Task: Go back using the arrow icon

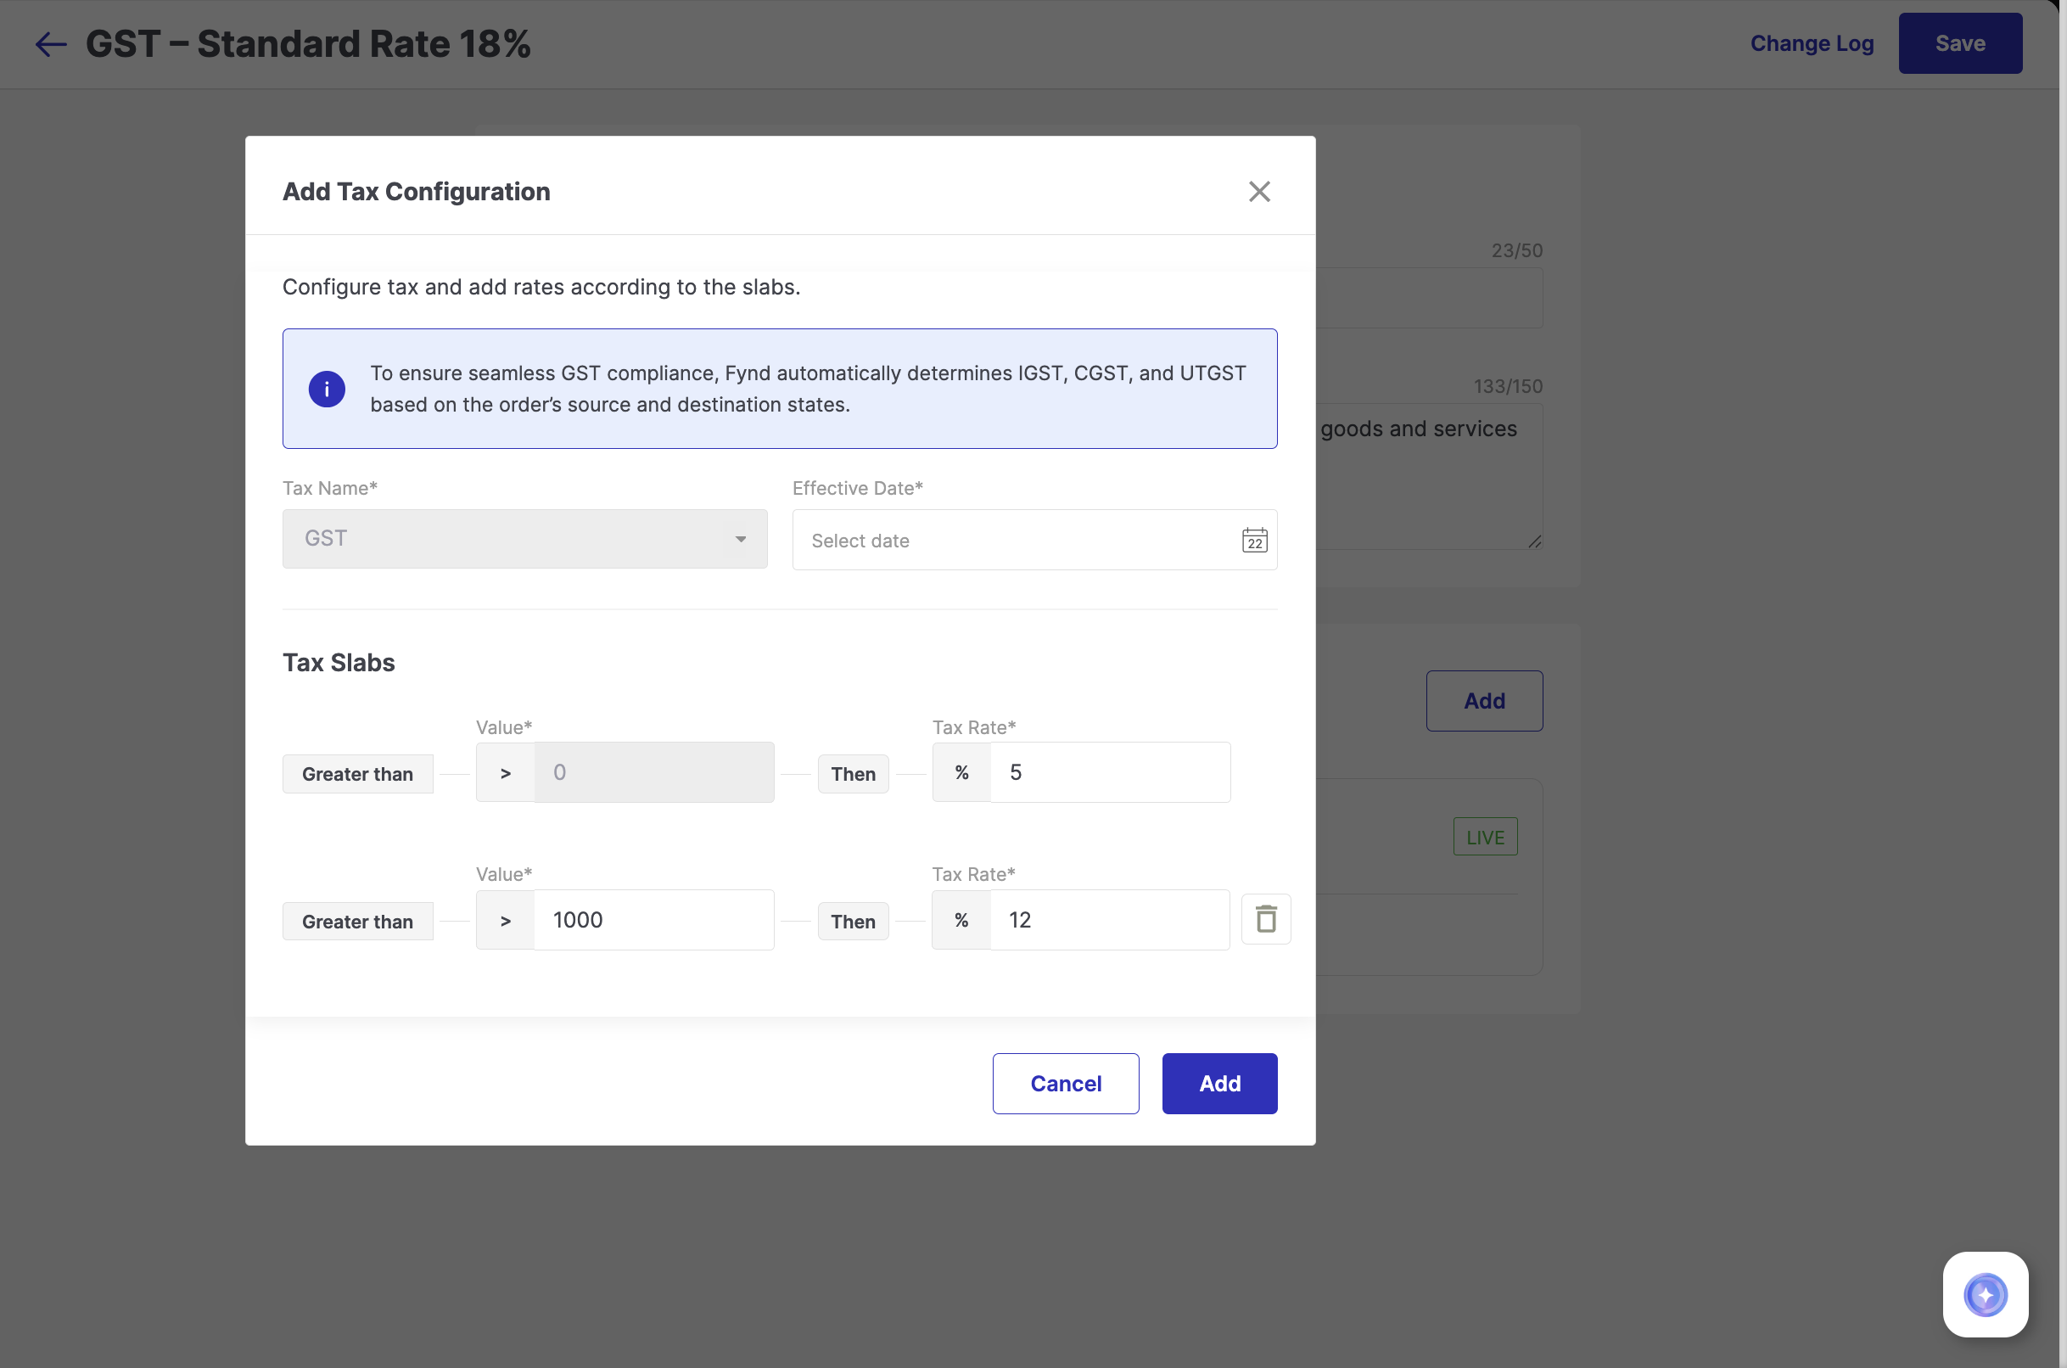Action: [x=51, y=43]
